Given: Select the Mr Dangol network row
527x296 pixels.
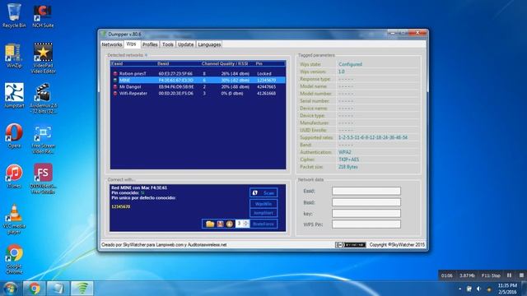Looking at the screenshot, I should (198, 86).
